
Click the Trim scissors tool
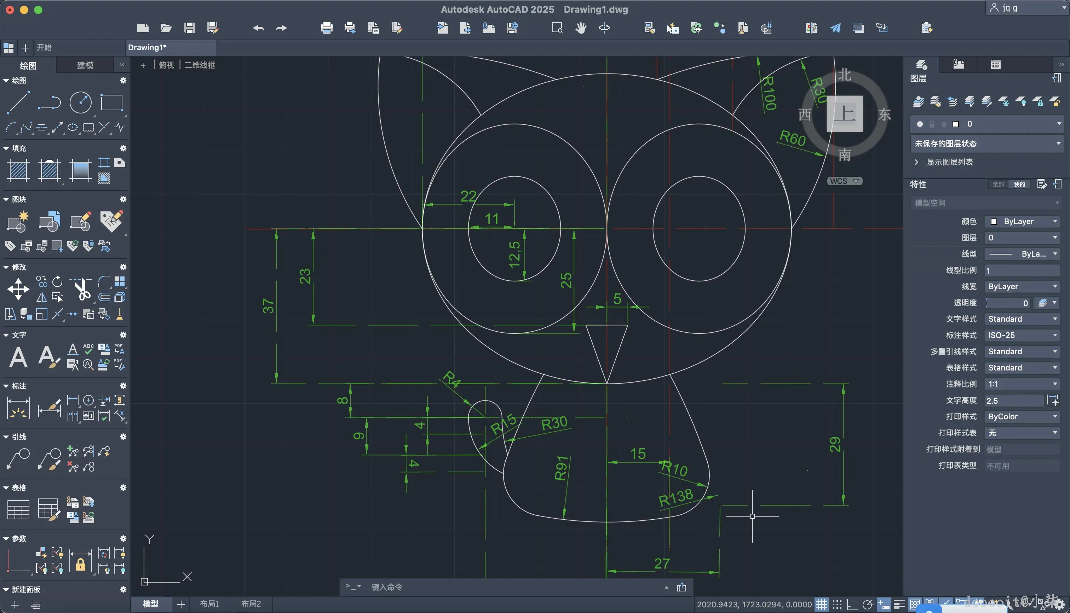coord(82,290)
